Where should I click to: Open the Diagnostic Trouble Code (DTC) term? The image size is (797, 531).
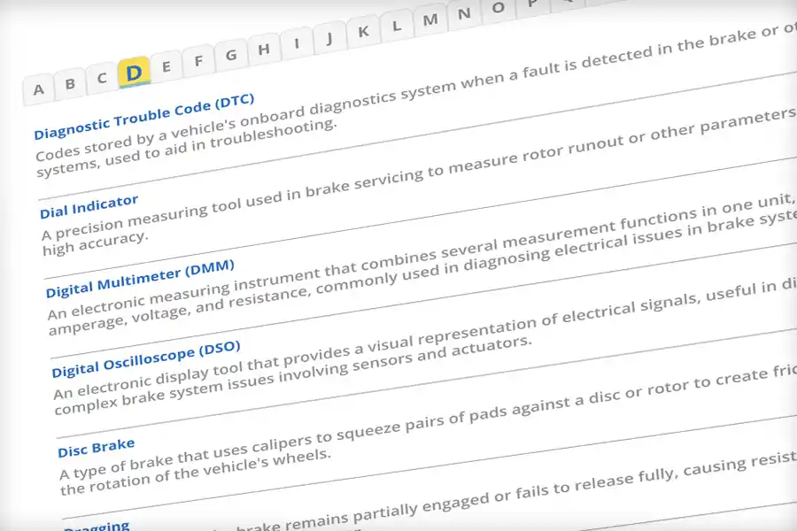coord(143,116)
